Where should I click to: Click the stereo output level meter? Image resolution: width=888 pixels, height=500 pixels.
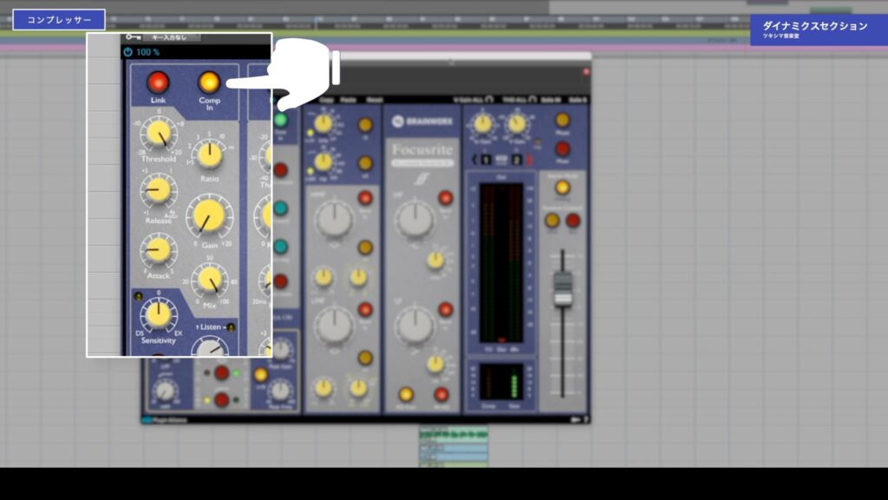point(501,263)
